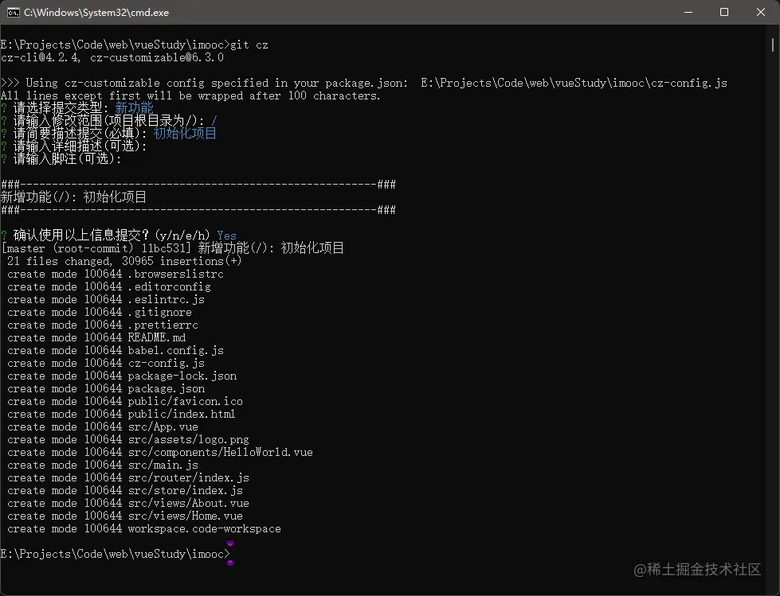Click the cz-config.js path in config line
The image size is (780, 596).
[574, 83]
